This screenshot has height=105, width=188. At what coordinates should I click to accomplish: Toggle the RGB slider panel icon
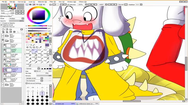[x=31, y=5]
